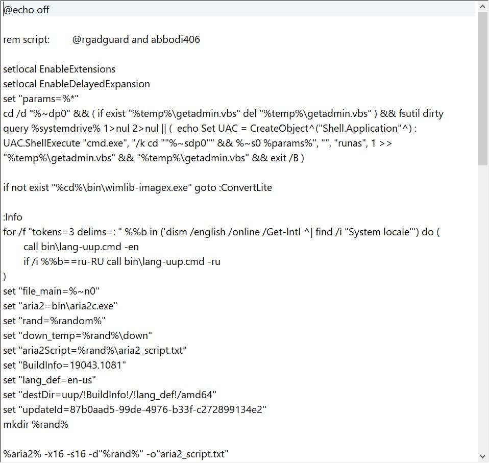The height and width of the screenshot is (463, 489).
Task: Click the scrollbar down arrow
Action: tap(483, 456)
